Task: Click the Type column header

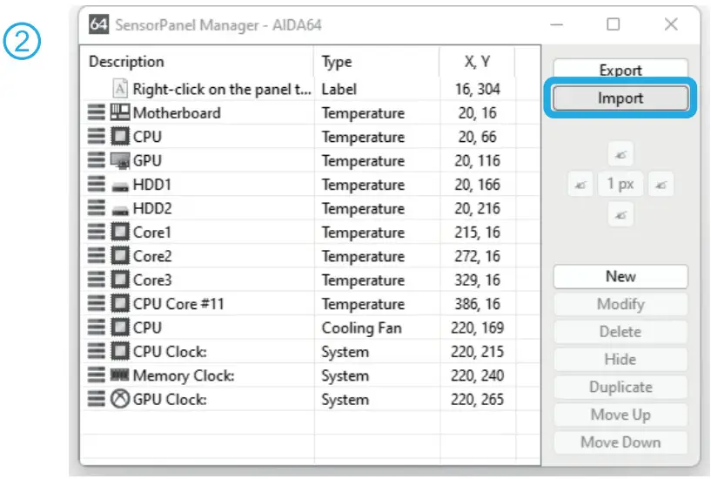Action: tap(376, 62)
